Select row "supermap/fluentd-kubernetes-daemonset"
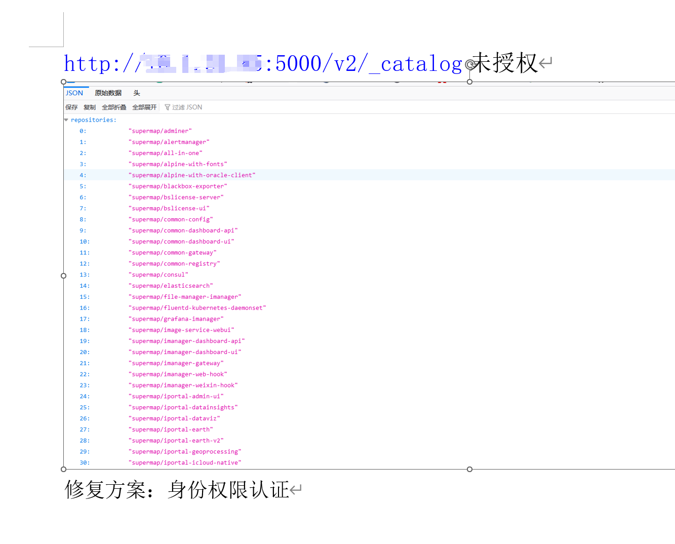The image size is (675, 544). [x=369, y=308]
